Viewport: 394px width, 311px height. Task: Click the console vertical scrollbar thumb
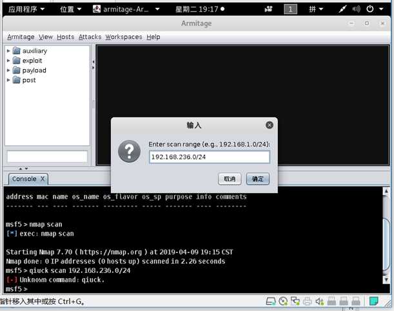click(x=386, y=245)
